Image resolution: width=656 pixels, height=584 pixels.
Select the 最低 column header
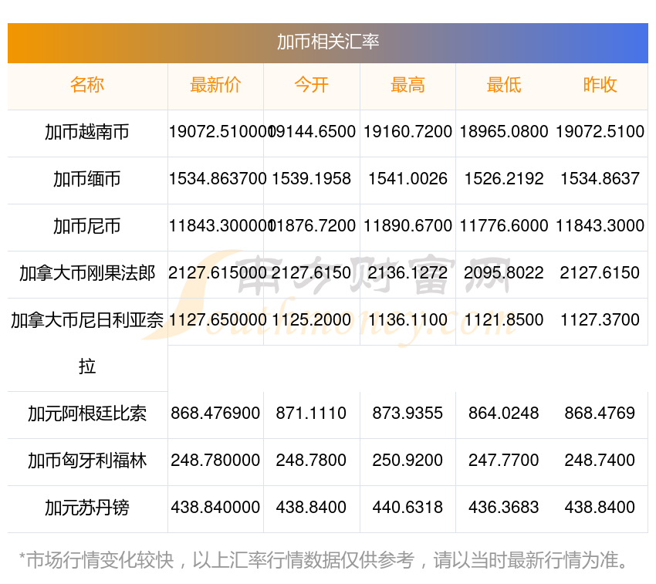click(504, 85)
